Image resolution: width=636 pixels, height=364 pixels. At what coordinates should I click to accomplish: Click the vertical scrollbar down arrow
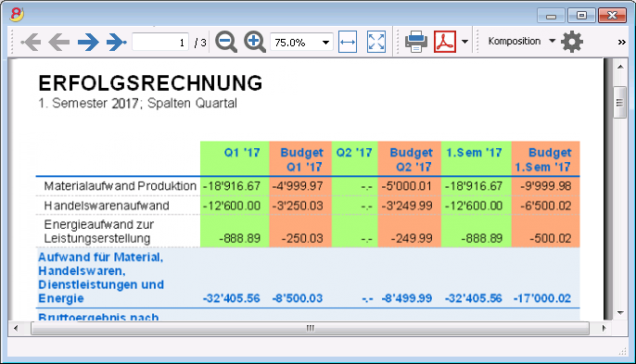[x=620, y=313]
